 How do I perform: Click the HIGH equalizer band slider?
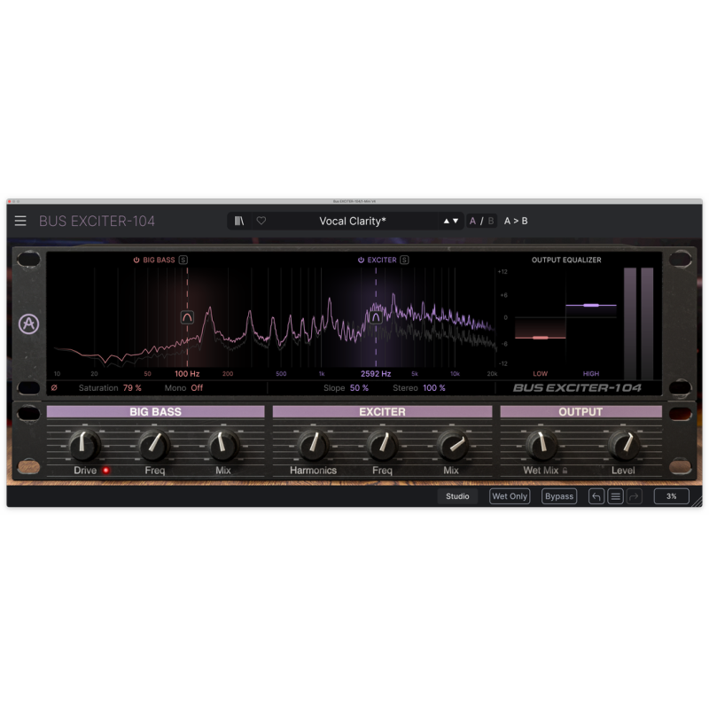591,305
